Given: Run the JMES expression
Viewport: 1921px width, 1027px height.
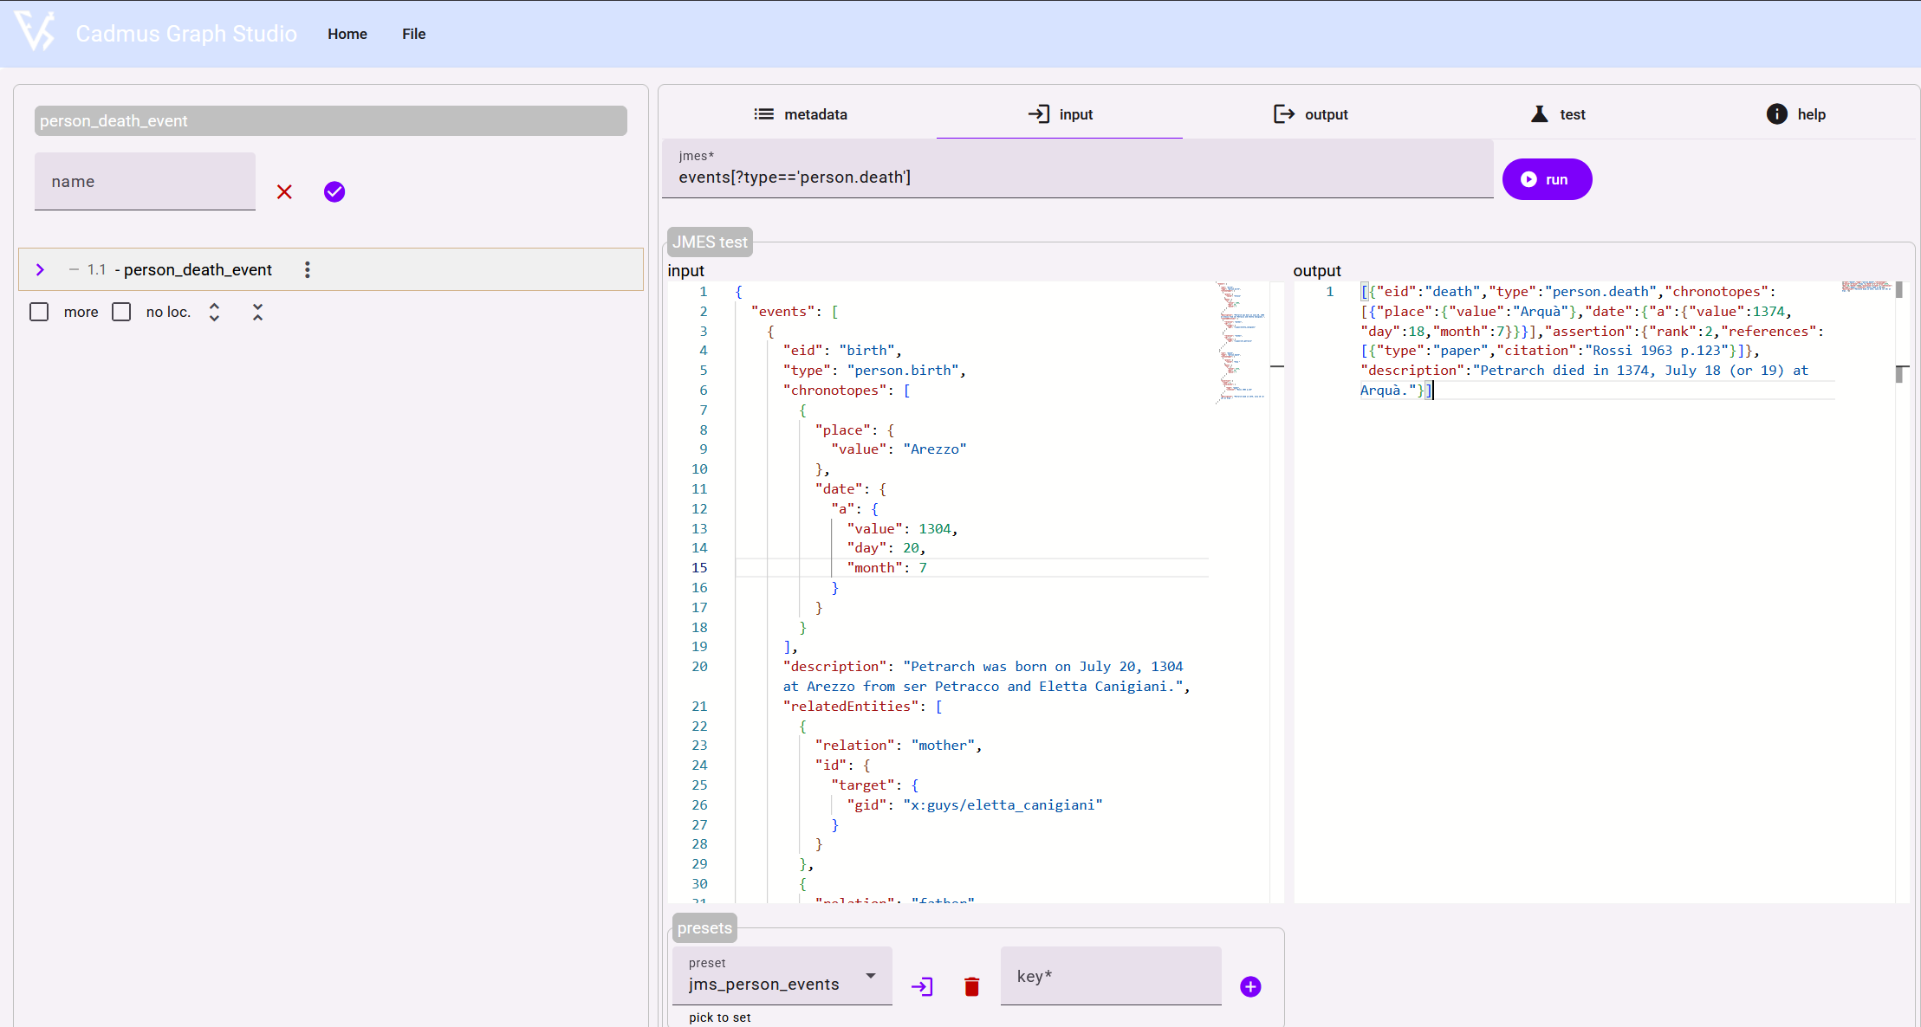Looking at the screenshot, I should click(x=1547, y=179).
